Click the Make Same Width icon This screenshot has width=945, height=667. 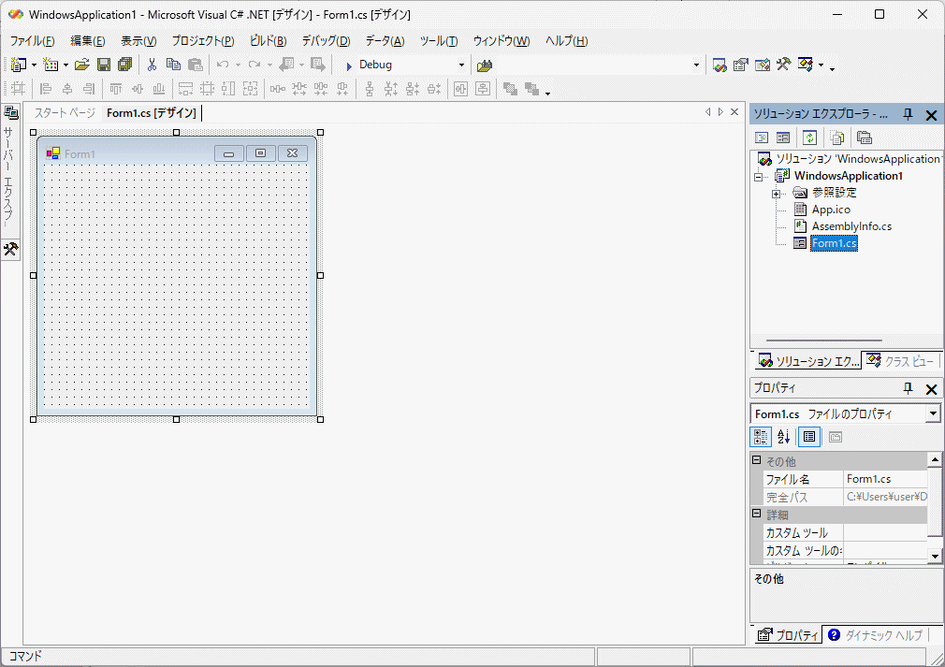(185, 89)
